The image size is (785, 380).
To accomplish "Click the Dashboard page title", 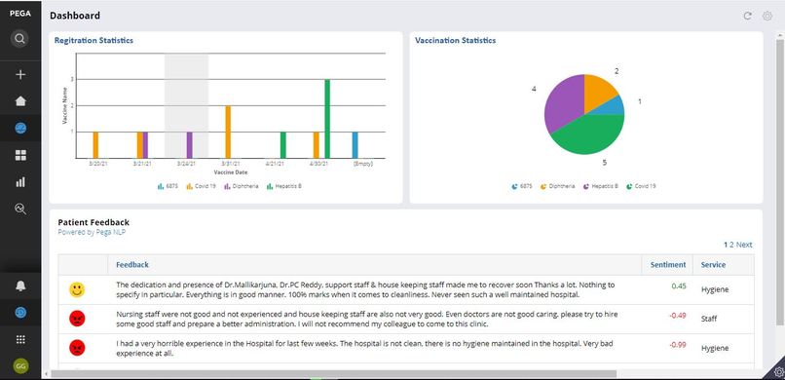I will click(75, 16).
